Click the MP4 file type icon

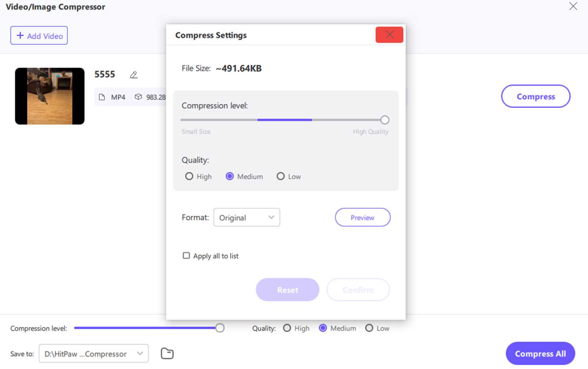(102, 97)
